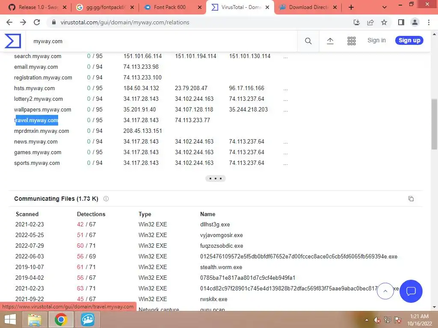This screenshot has height=328, width=438.
Task: Expand more IPs for games.myway.com row
Action: click(285, 152)
